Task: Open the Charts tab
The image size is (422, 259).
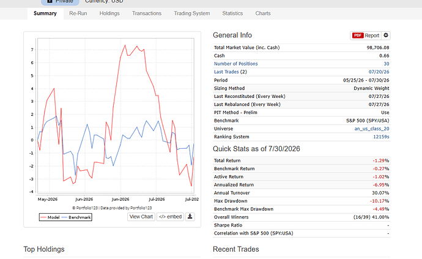Action: 263,13
